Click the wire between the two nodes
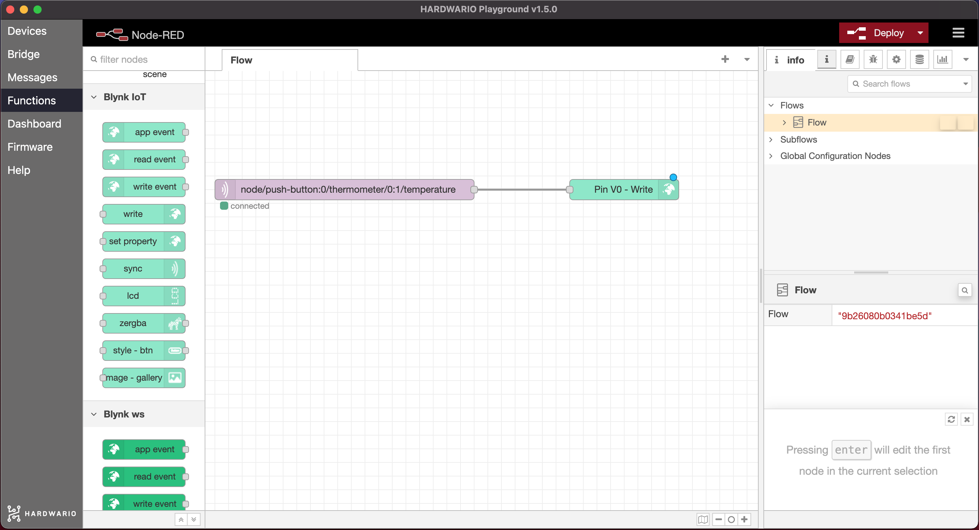Screen dimensions: 979x530 coord(522,190)
